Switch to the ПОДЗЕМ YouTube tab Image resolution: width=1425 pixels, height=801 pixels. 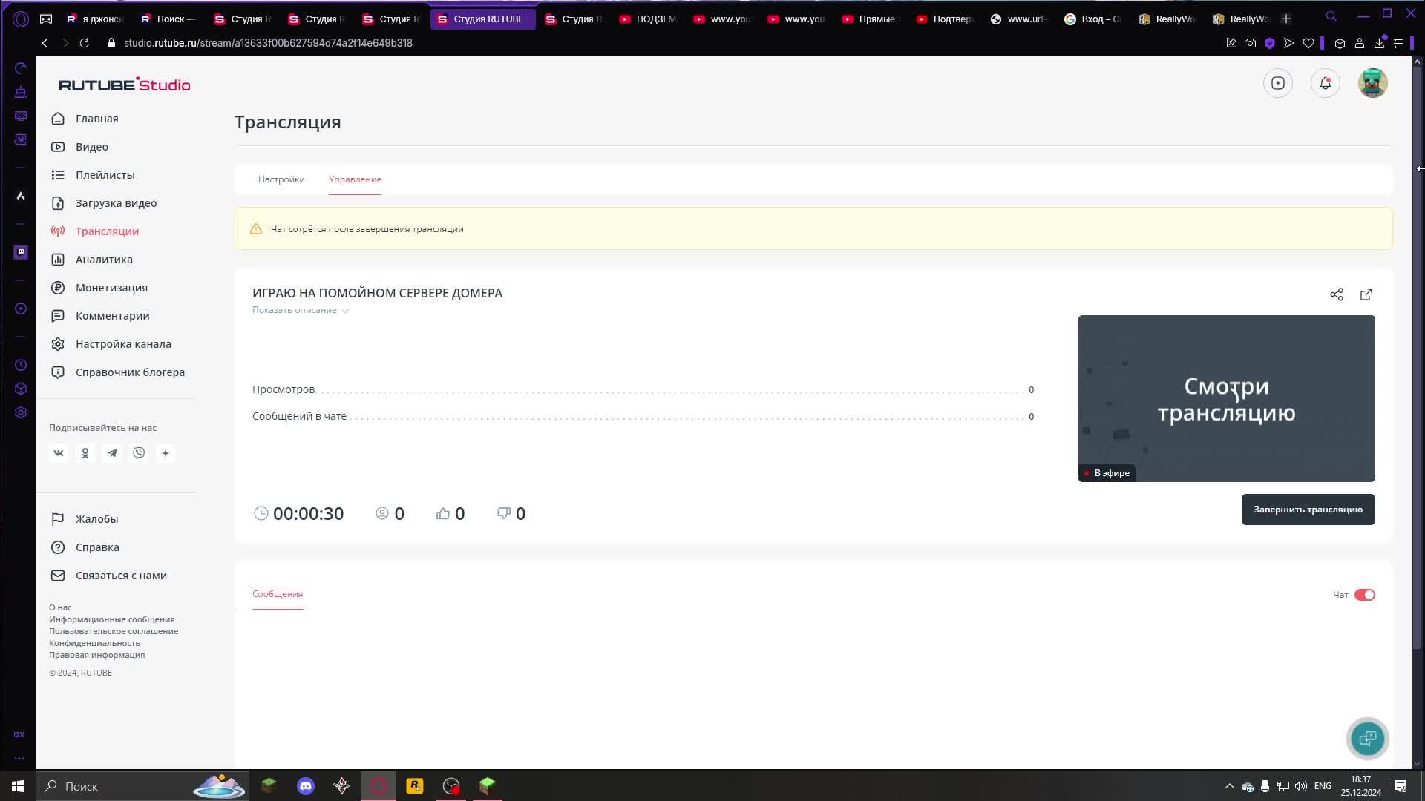pos(647,19)
